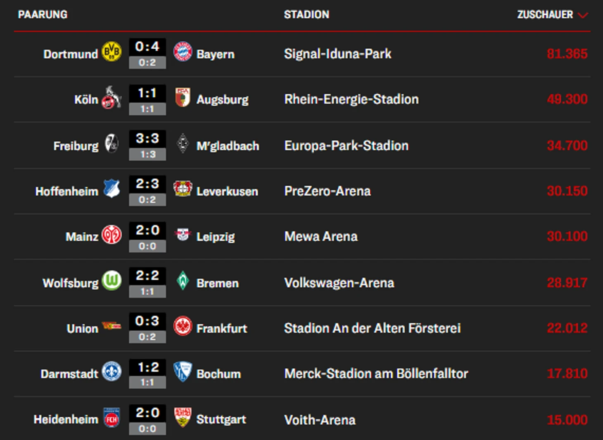Click the 49.300 attendance figure
Image resolution: width=603 pixels, height=440 pixels.
(567, 99)
